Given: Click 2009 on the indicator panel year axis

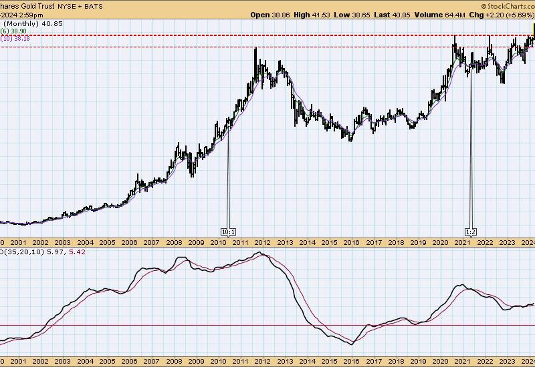Looking at the screenshot, I should click(x=196, y=361).
